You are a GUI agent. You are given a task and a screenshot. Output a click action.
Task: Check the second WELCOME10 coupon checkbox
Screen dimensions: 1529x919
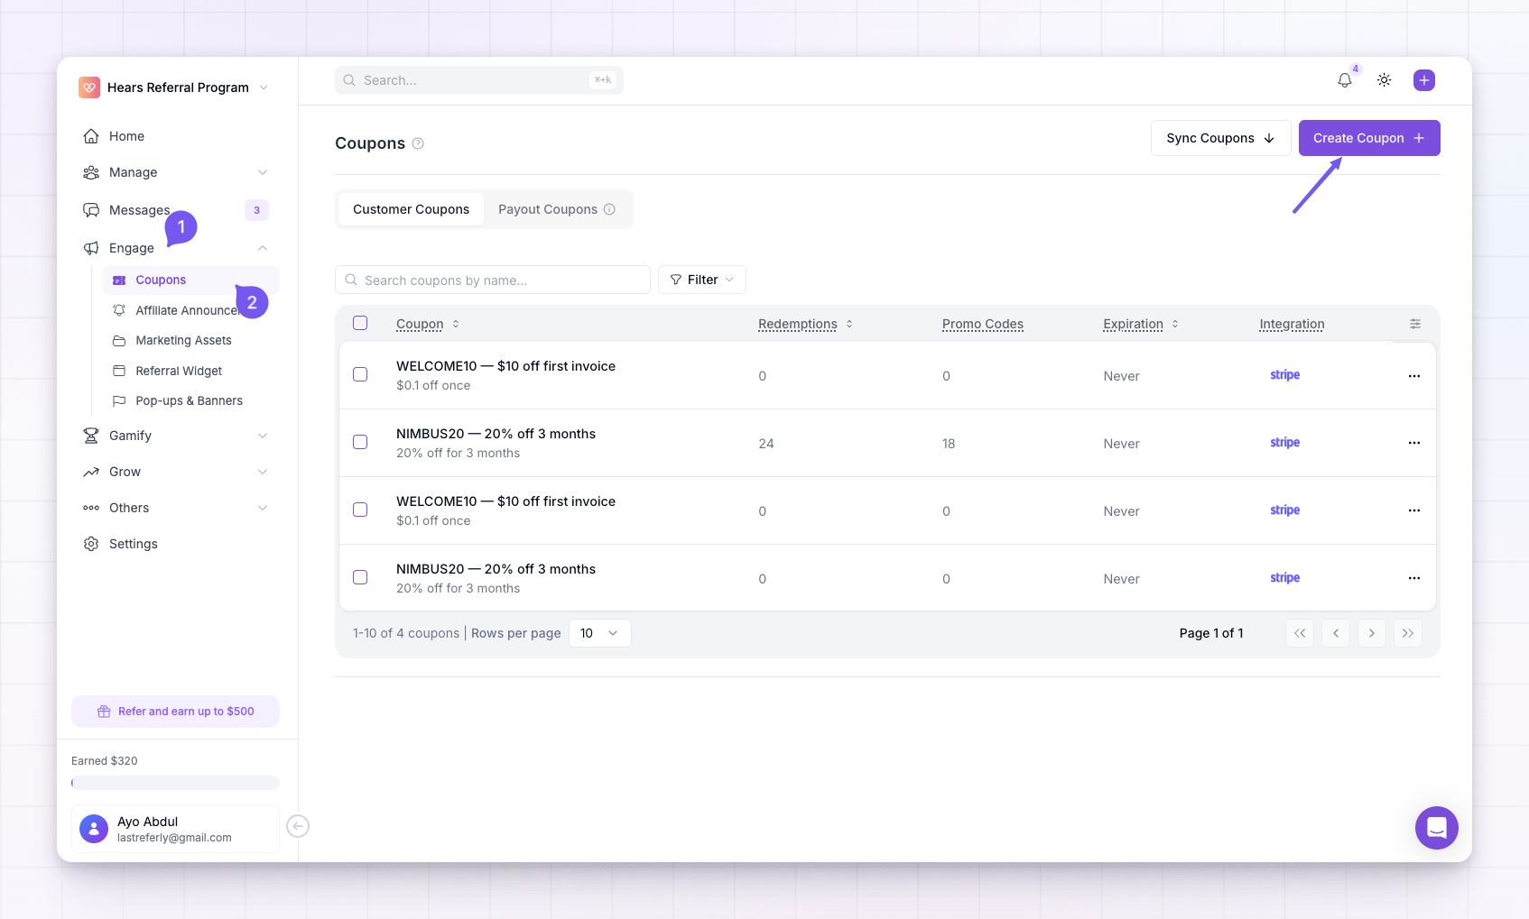(360, 510)
